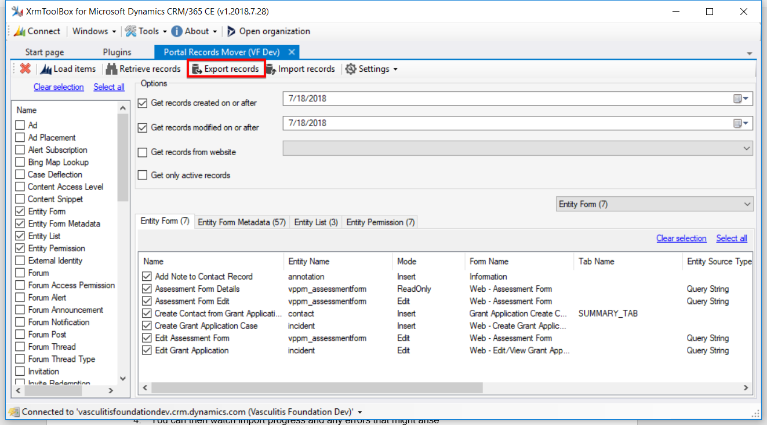Click the red X close tool icon
This screenshot has height=425, width=767.
tap(25, 69)
